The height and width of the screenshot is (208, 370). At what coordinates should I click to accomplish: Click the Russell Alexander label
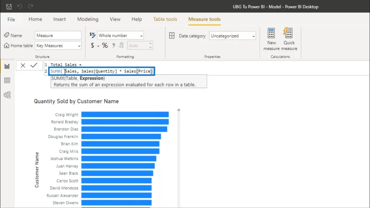tap(62, 196)
